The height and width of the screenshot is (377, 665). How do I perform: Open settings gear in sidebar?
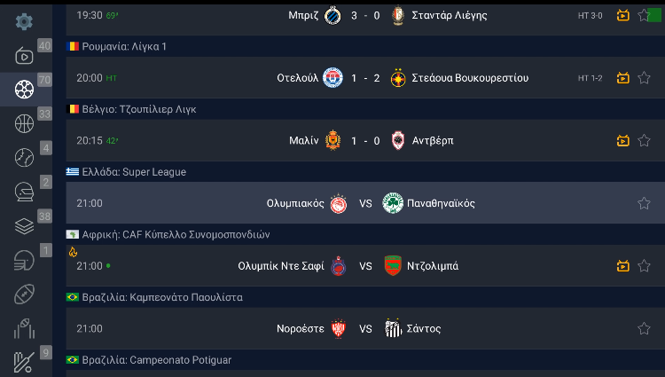[25, 22]
